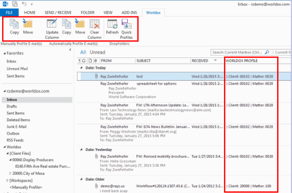The width and height of the screenshot is (292, 193).
Task: Click the Send/Receive quick access icon
Action: coord(14,4)
